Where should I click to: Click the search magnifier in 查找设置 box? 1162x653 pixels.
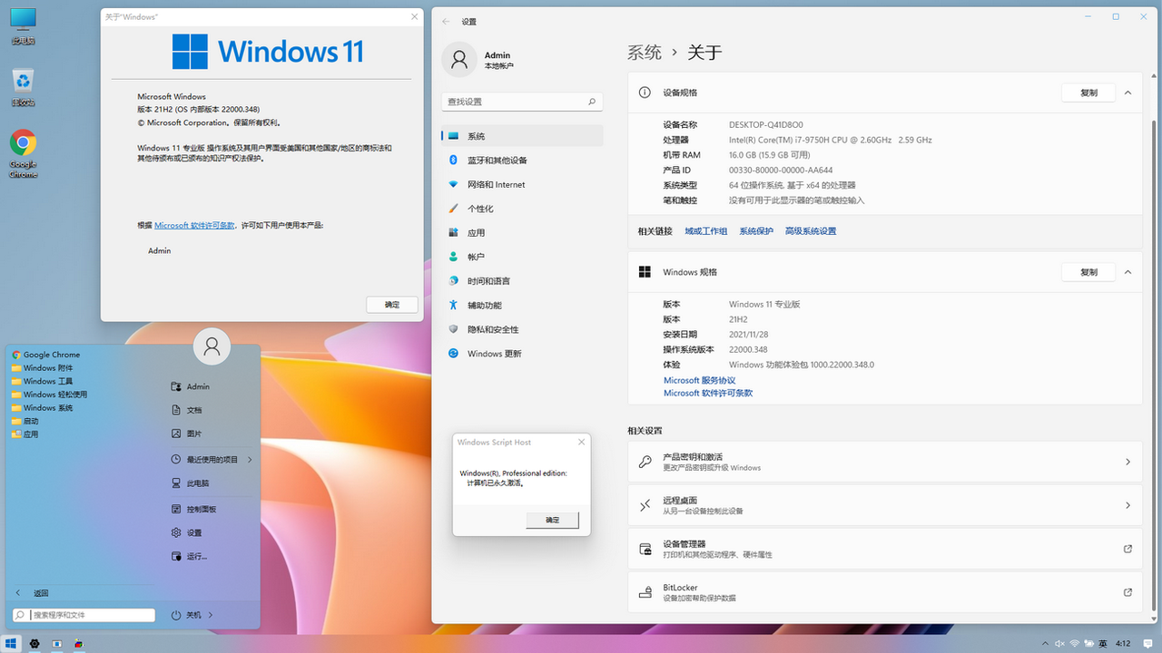pos(592,102)
